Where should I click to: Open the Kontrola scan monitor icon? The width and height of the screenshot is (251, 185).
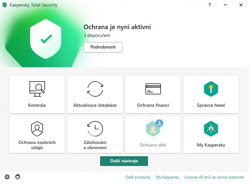click(x=37, y=89)
